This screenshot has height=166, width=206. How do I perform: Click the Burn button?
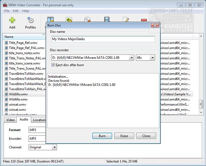[x=102, y=136]
